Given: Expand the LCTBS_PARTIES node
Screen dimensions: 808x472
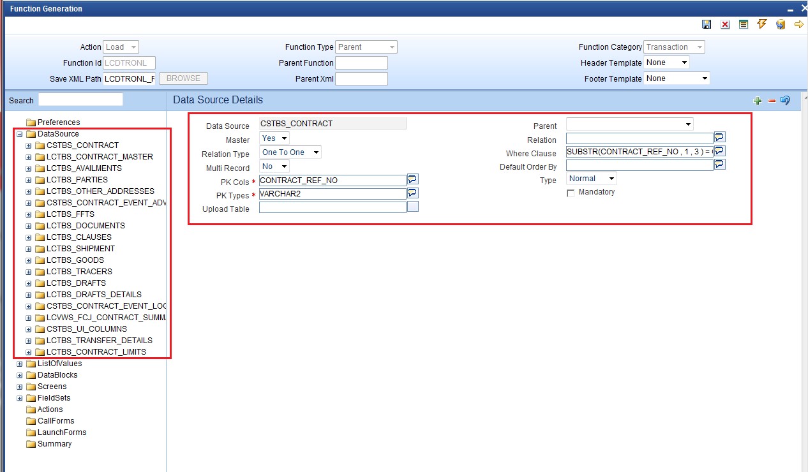Looking at the screenshot, I should coord(29,180).
